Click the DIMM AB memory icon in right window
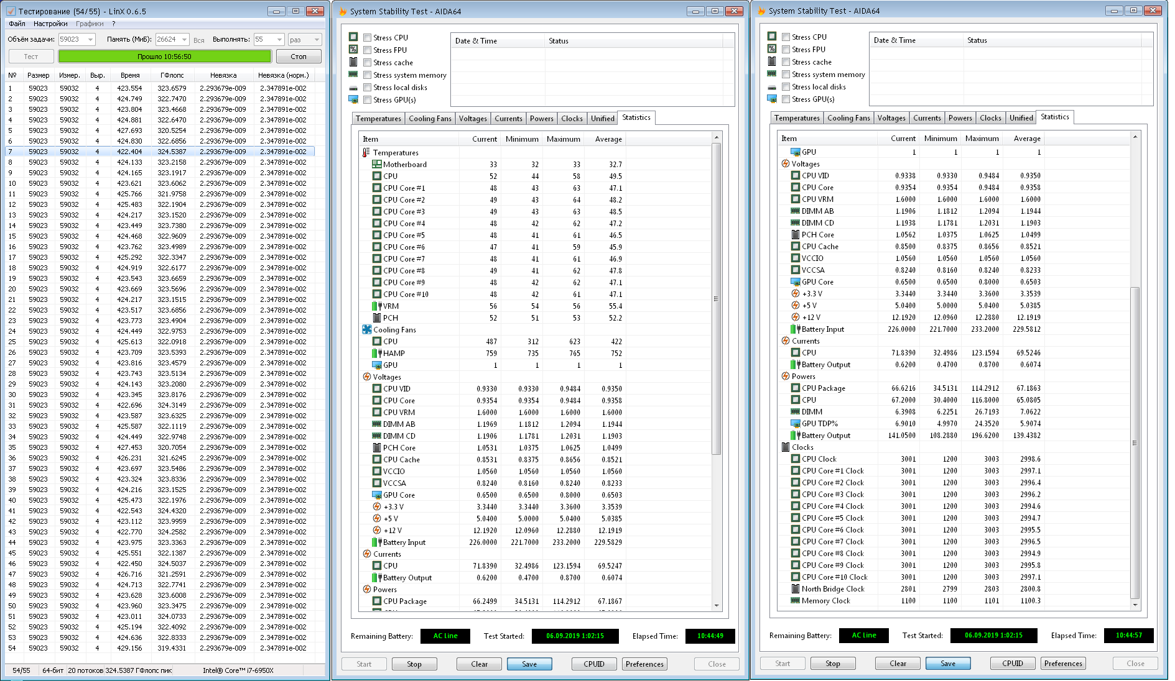1175x681 pixels. click(795, 211)
